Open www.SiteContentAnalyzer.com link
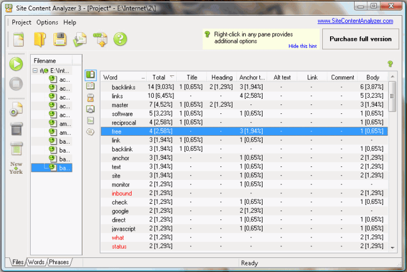407x272 pixels. 355,21
